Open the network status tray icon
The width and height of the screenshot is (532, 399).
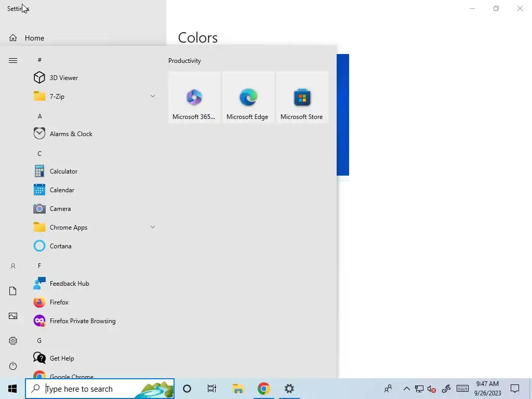pyautogui.click(x=419, y=389)
